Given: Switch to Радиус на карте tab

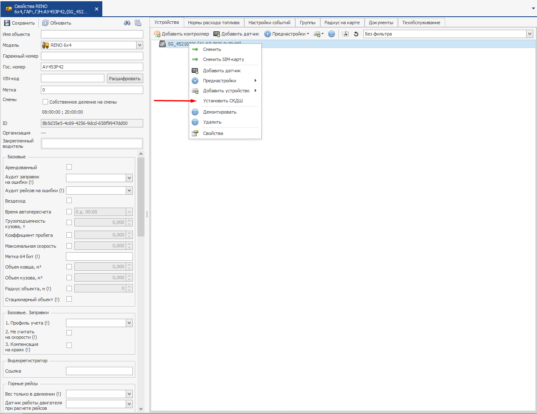Looking at the screenshot, I should point(342,23).
